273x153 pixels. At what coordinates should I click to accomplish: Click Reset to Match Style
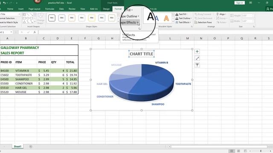click(9, 23)
